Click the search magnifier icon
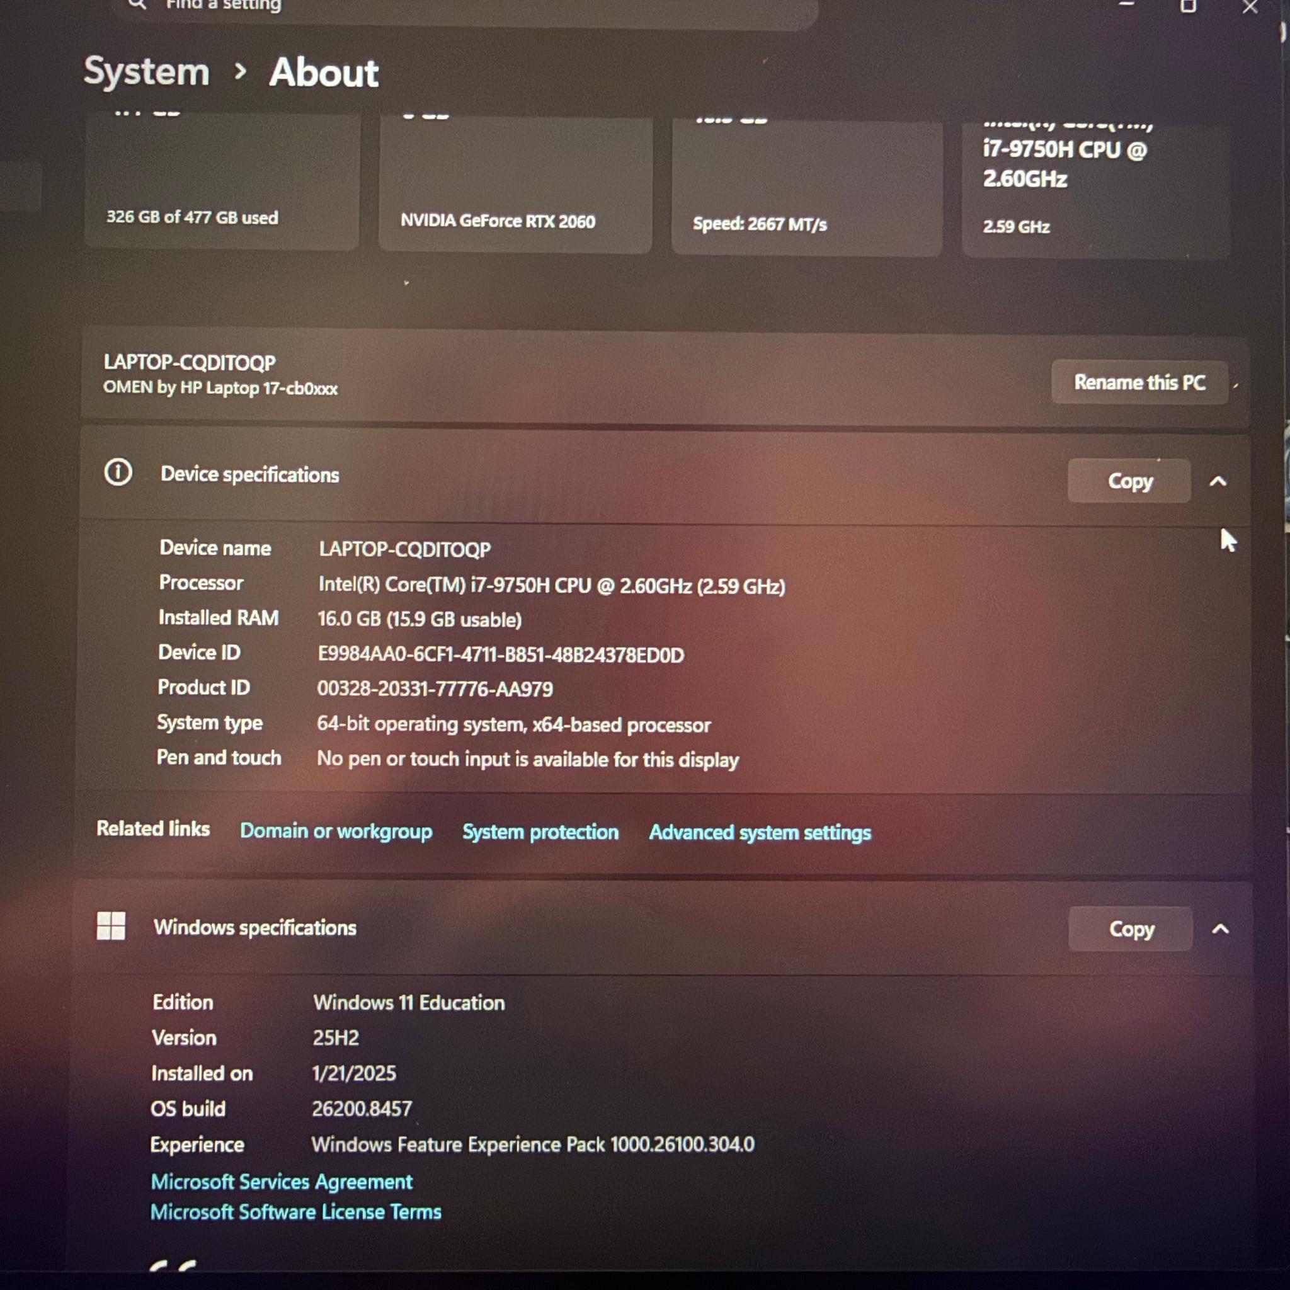Viewport: 1290px width, 1290px height. (137, 4)
